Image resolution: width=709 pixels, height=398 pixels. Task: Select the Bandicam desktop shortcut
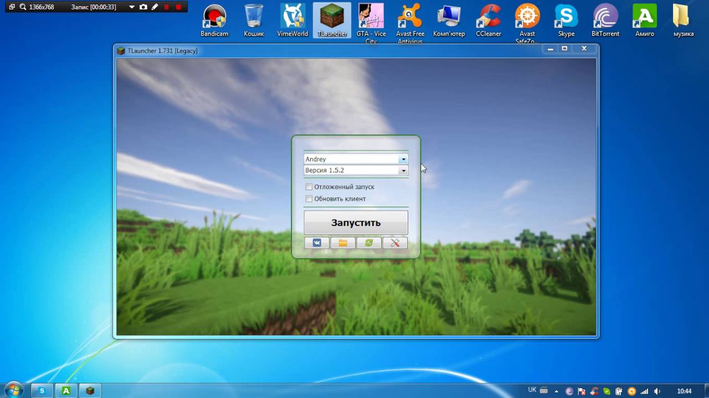coord(214,21)
